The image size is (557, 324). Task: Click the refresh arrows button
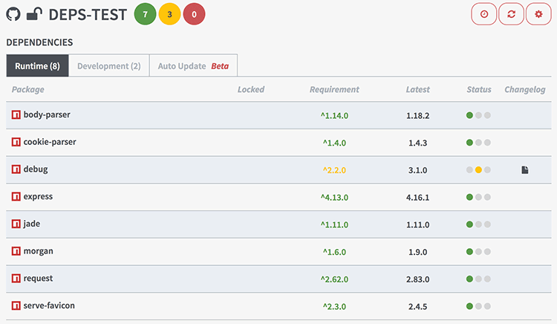511,14
